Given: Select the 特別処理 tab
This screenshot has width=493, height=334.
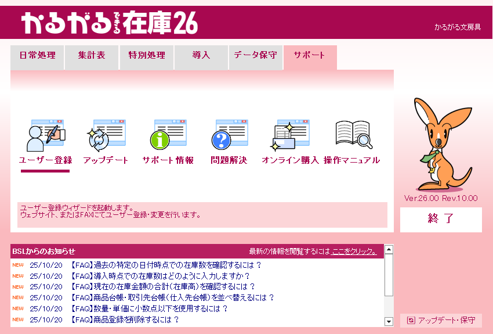Looking at the screenshot, I should pos(147,56).
